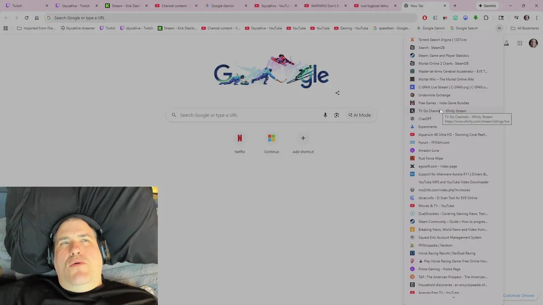Open the Extensions puzzle piece menu
Screen dimensions: 543x305
[x=486, y=18]
